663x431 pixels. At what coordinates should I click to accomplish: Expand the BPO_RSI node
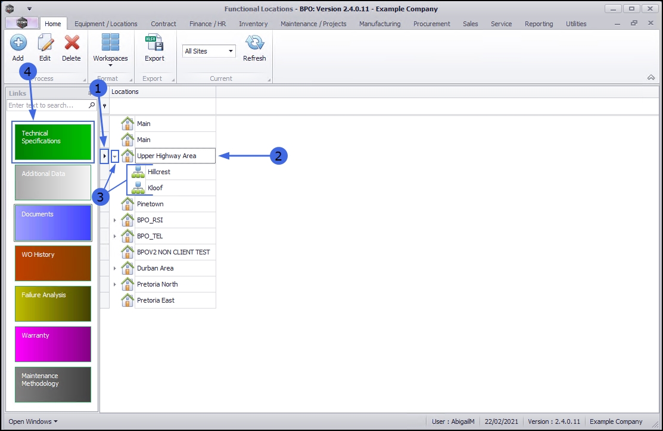[114, 221]
